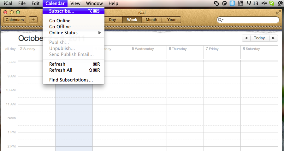Select the 6 Thursday column header
Viewport: 284px width, 151px height.
point(178,49)
